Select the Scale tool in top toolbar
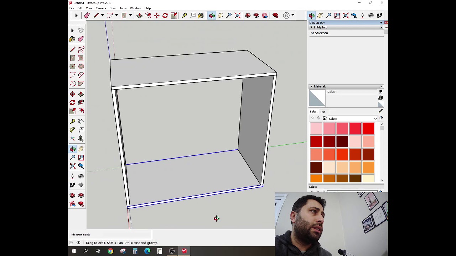The image size is (456, 256). tap(173, 15)
